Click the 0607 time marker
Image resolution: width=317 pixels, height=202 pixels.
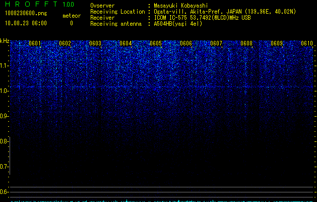coord(216,43)
